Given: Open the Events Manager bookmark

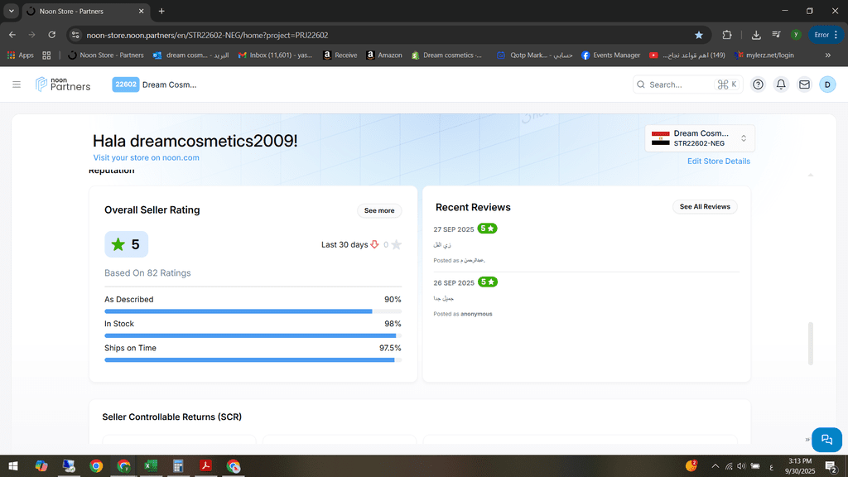Looking at the screenshot, I should 610,55.
